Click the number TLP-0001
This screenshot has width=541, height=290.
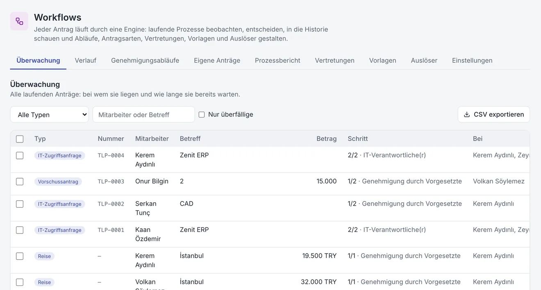tap(111, 230)
